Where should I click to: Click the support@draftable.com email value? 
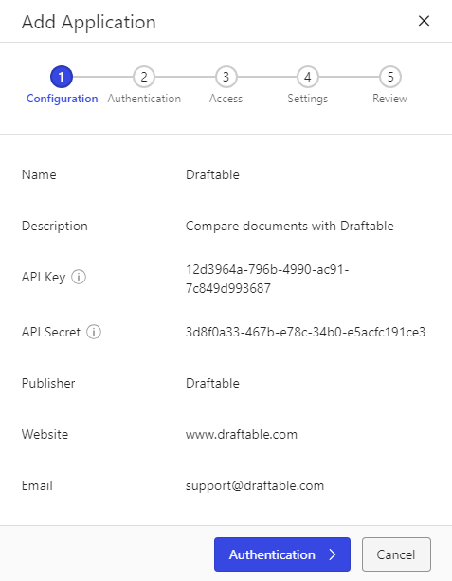255,485
